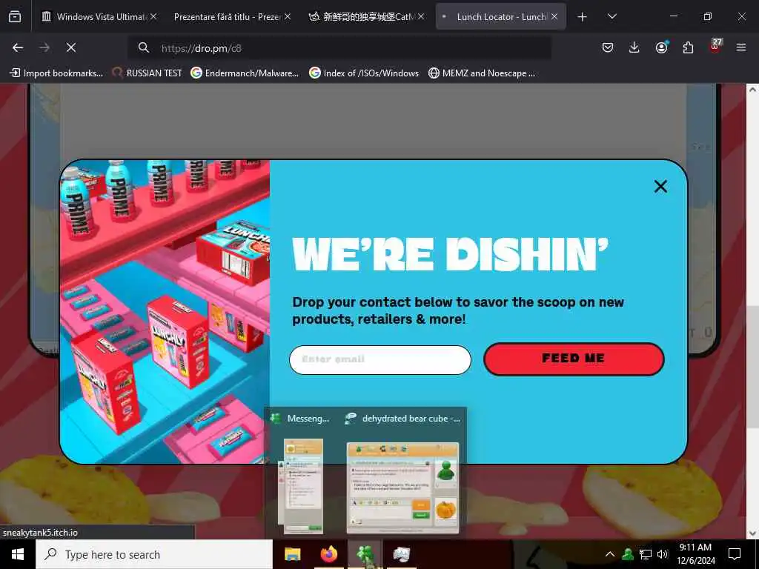The image size is (759, 569).
Task: Click the Type here to search box
Action: 154,554
